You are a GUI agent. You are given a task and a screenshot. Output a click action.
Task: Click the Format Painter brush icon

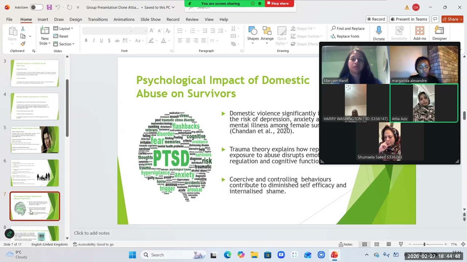(23, 44)
